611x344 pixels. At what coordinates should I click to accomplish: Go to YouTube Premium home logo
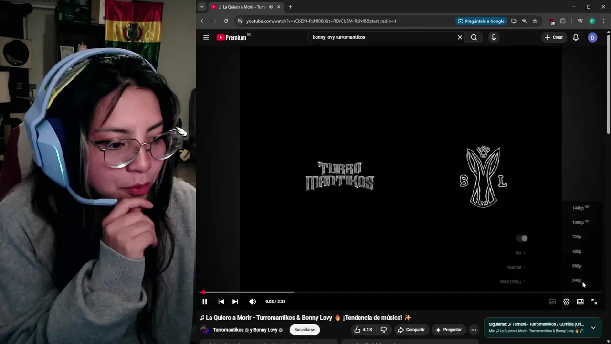pyautogui.click(x=232, y=37)
